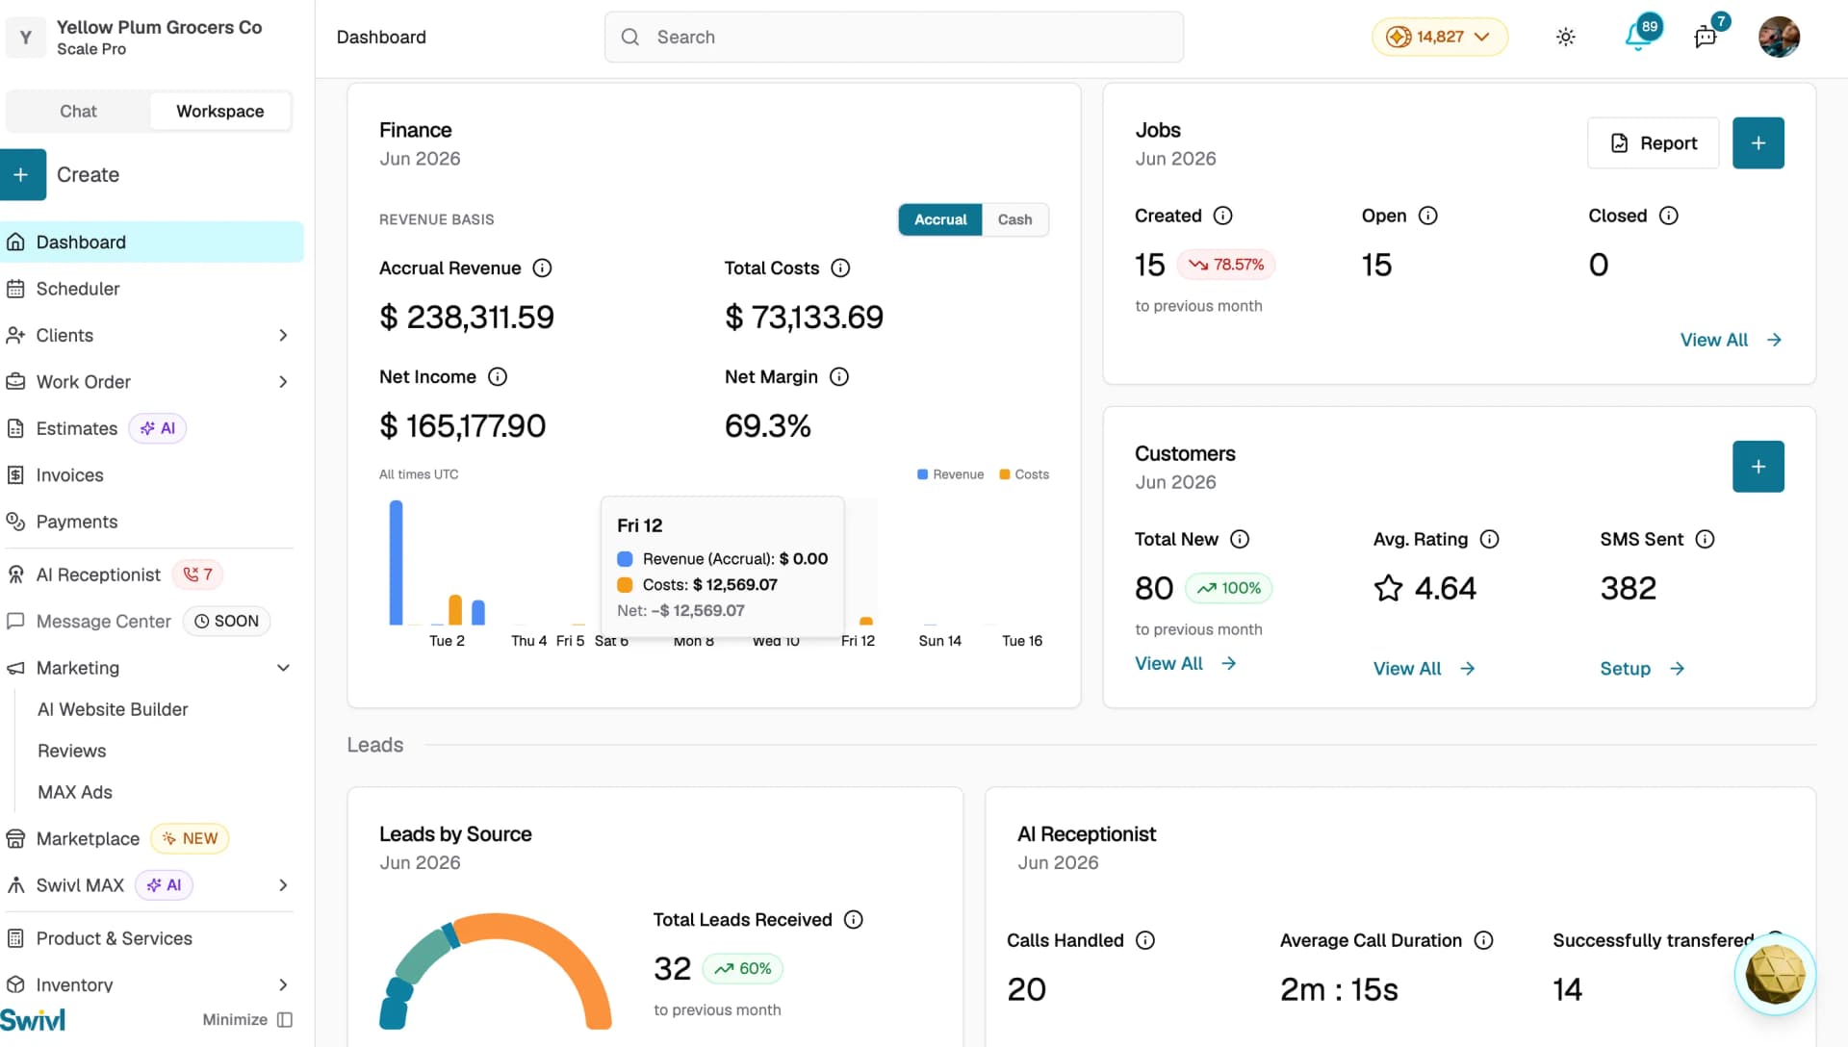Screen dimensions: 1848x1047
Task: Open AI Website Builder submenu item
Action: [113, 709]
